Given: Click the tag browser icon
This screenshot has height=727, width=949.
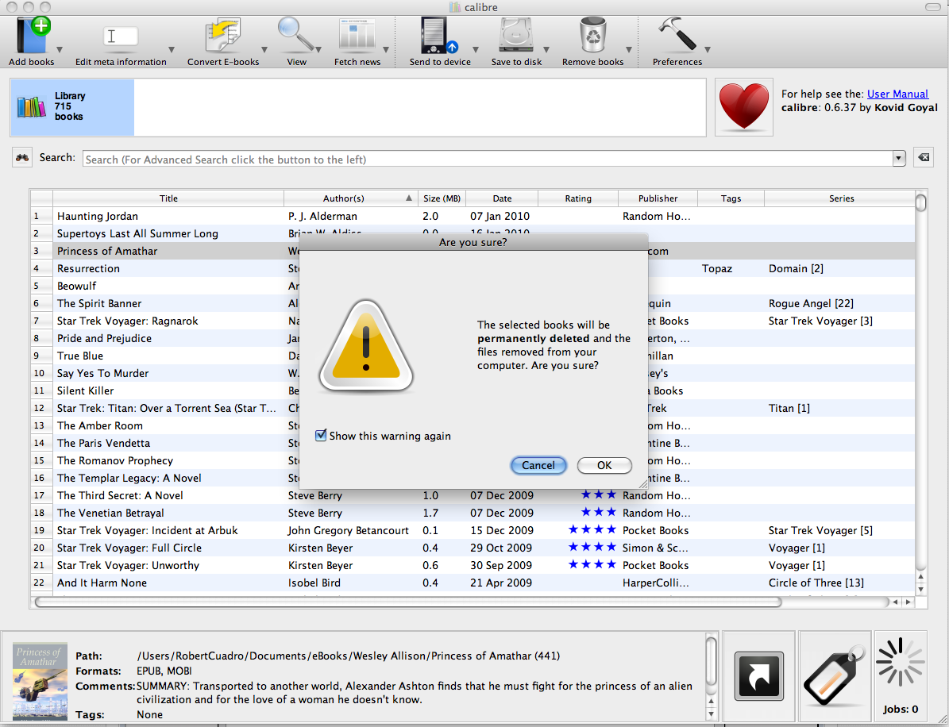Looking at the screenshot, I should (835, 676).
